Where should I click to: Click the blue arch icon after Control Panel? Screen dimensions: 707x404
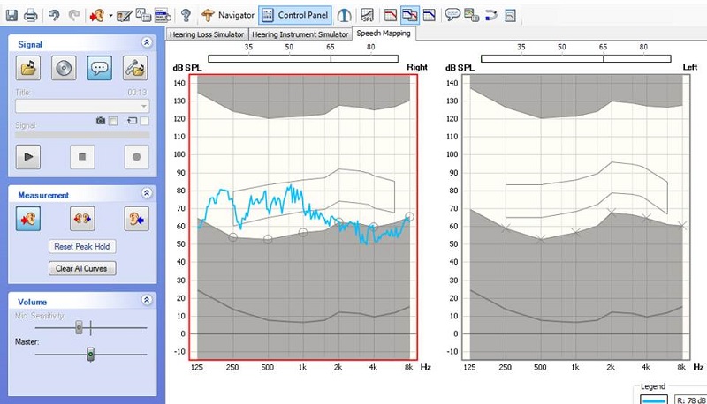[x=344, y=15]
